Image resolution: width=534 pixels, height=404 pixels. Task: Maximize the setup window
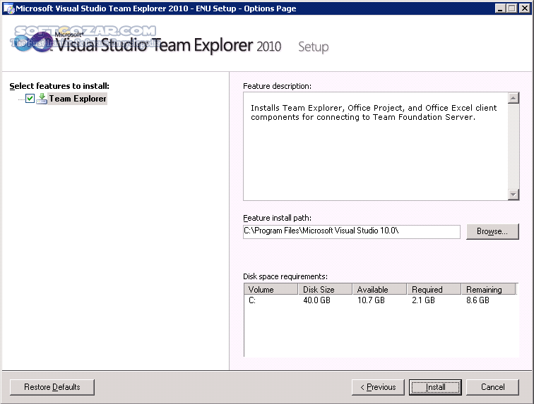(x=511, y=8)
